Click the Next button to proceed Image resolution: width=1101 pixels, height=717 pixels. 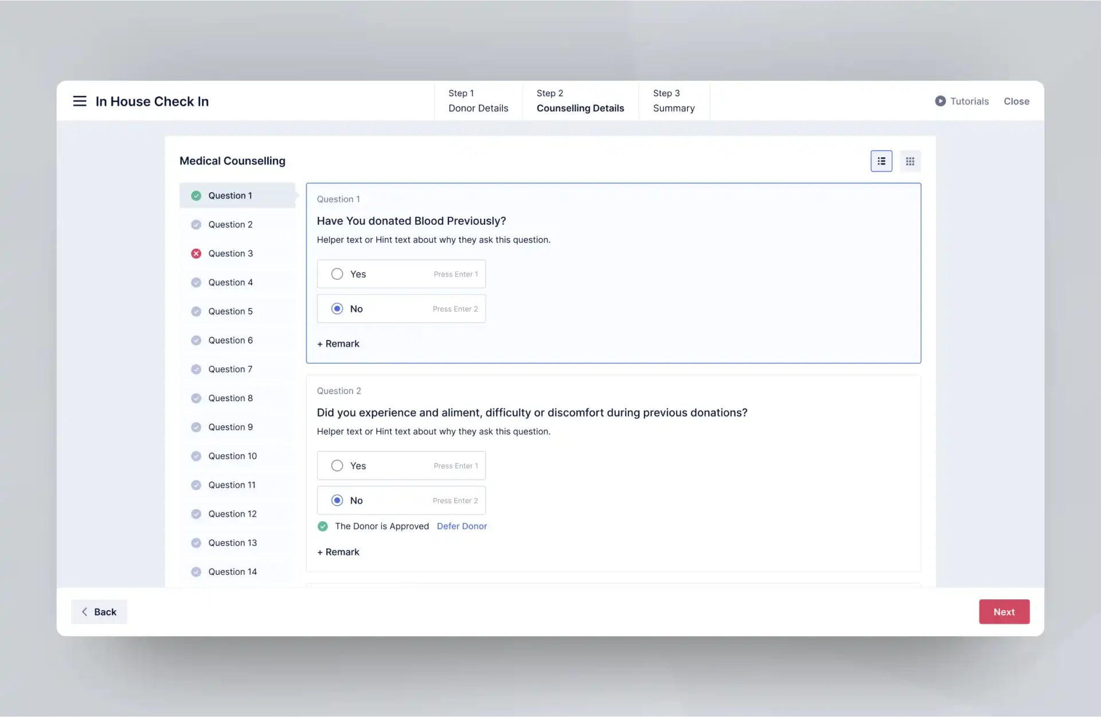coord(1004,611)
